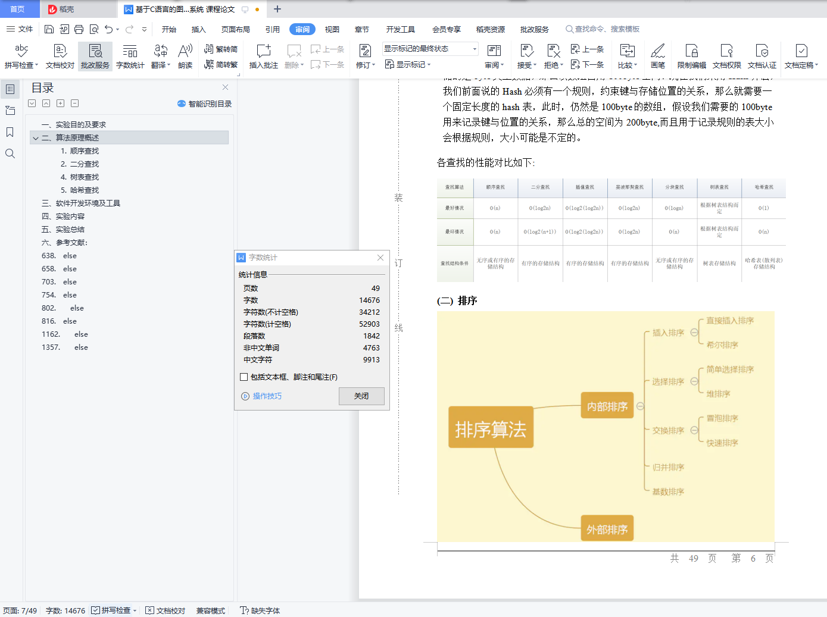Image resolution: width=827 pixels, height=617 pixels.
Task: Open the 目录 outline icon in left sidebar
Action: [x=10, y=89]
